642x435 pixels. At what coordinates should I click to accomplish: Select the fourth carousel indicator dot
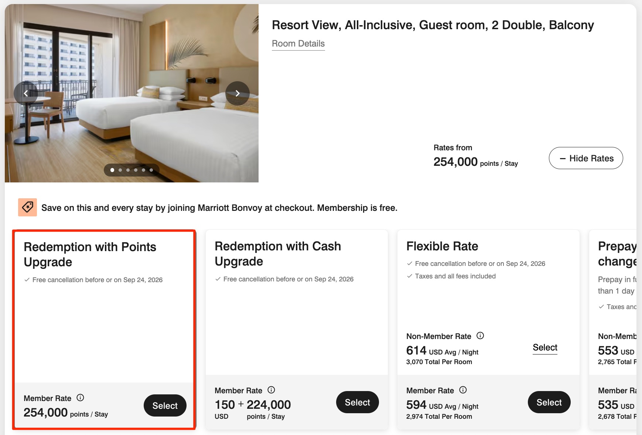[136, 170]
